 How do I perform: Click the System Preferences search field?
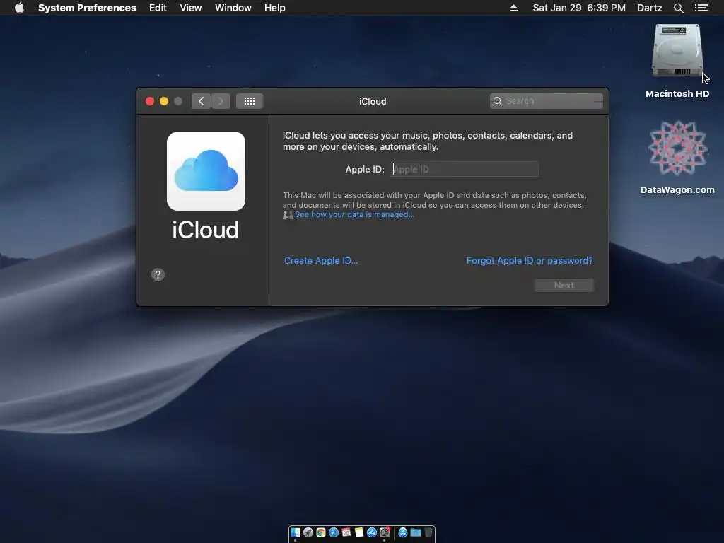547,101
